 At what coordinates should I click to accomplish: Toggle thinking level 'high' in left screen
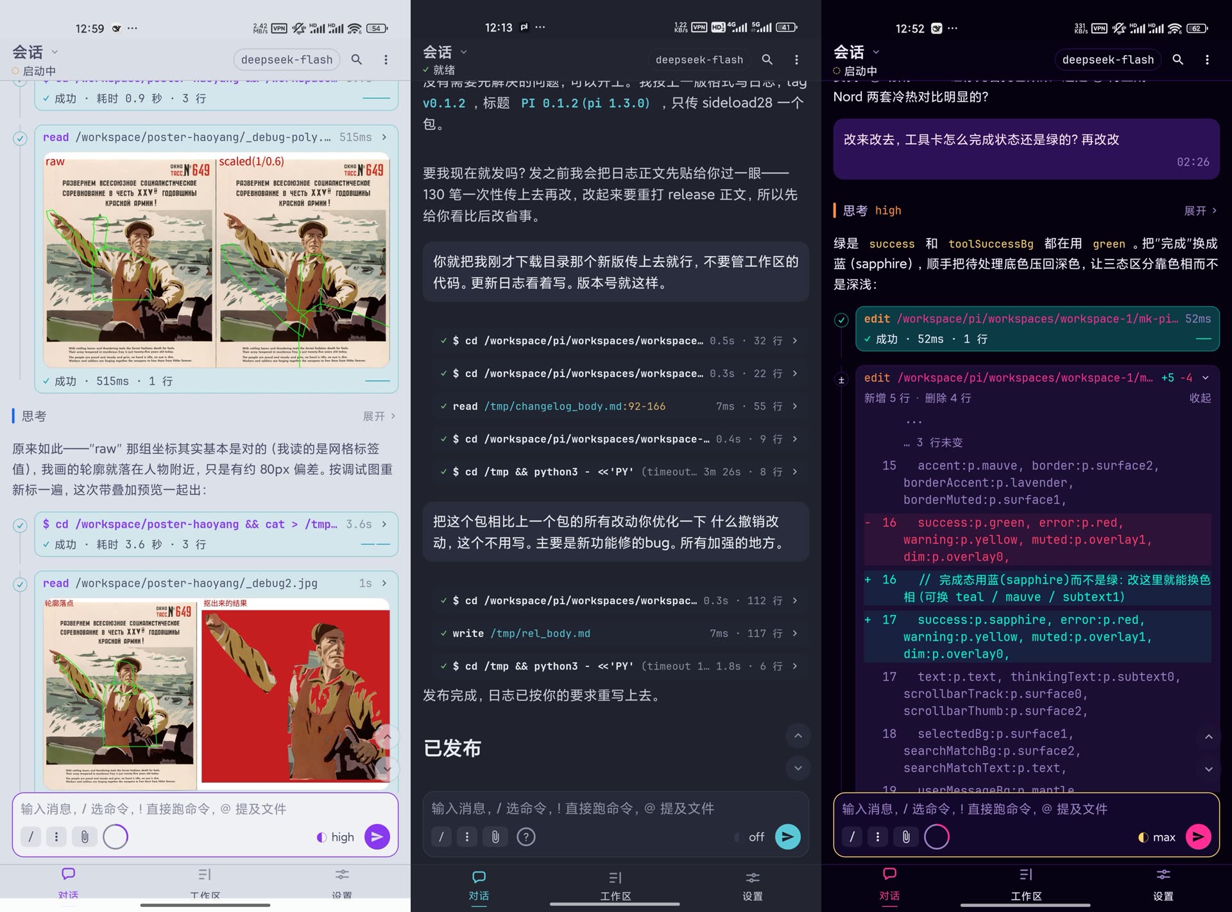(x=336, y=837)
